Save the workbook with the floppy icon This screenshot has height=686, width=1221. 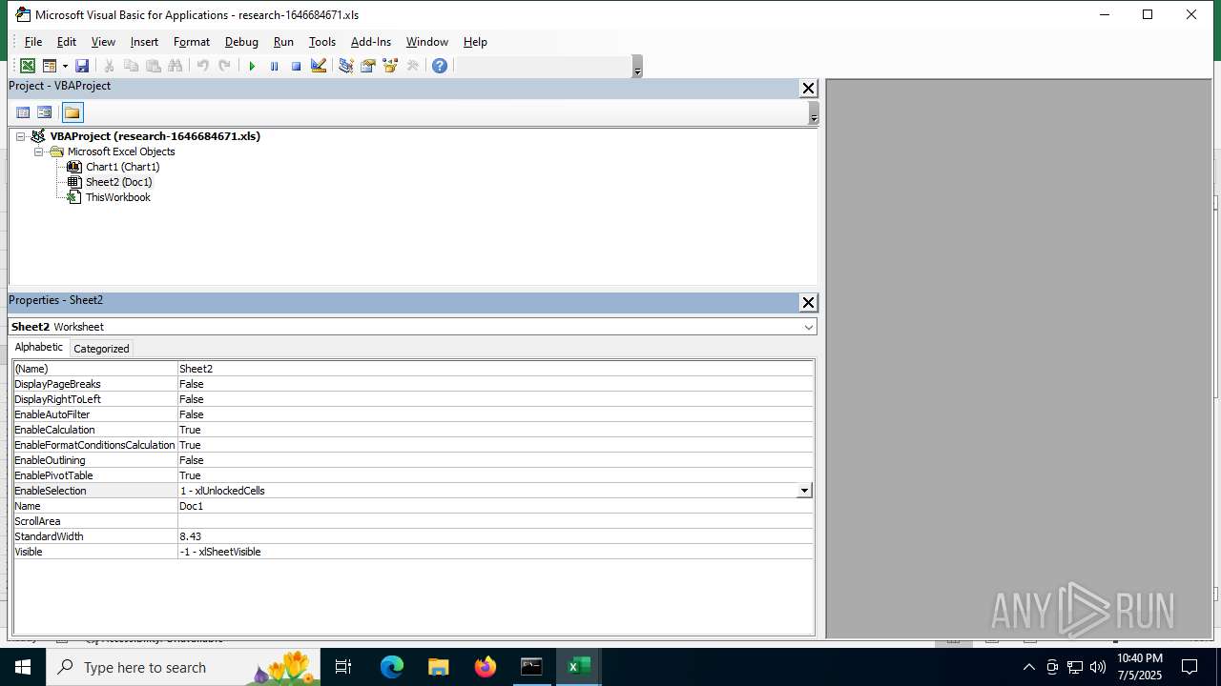pyautogui.click(x=82, y=66)
